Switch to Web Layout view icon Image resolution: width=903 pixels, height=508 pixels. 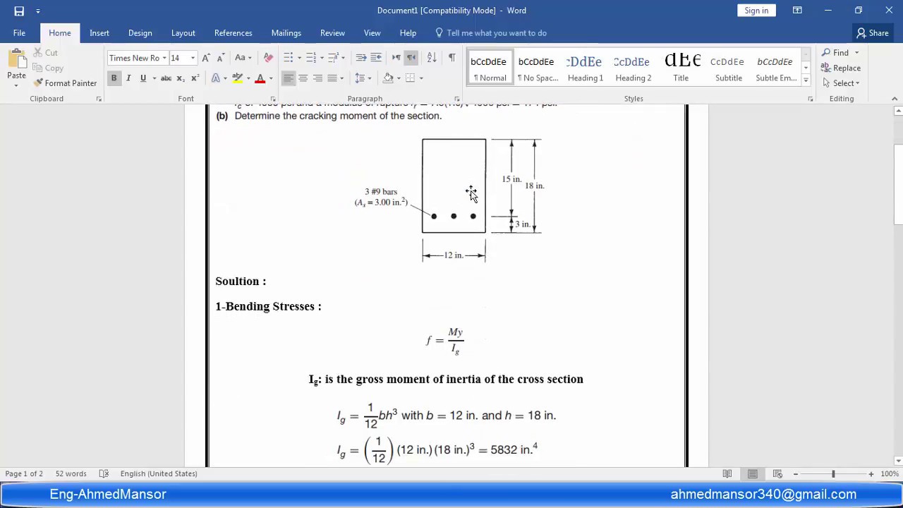pyautogui.click(x=777, y=474)
